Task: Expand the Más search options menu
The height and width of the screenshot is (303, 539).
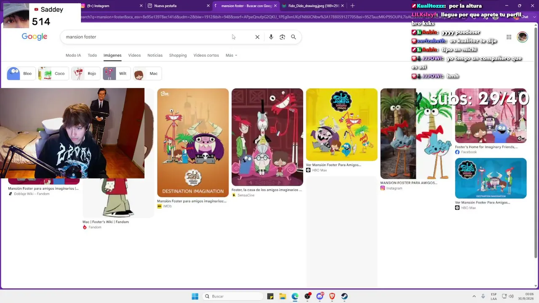Action: click(x=231, y=56)
